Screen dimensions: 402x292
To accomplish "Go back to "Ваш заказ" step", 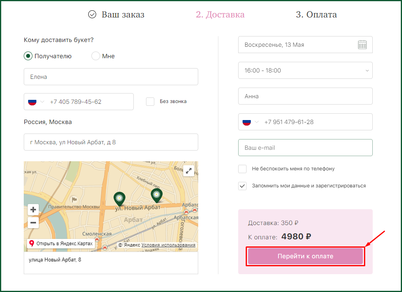I will click(x=116, y=15).
